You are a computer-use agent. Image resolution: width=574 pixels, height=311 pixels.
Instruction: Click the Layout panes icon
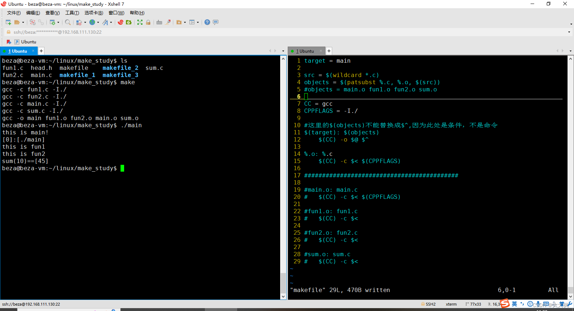pyautogui.click(x=192, y=22)
